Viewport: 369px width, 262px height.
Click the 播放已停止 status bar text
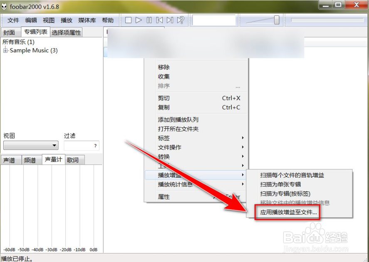17,259
